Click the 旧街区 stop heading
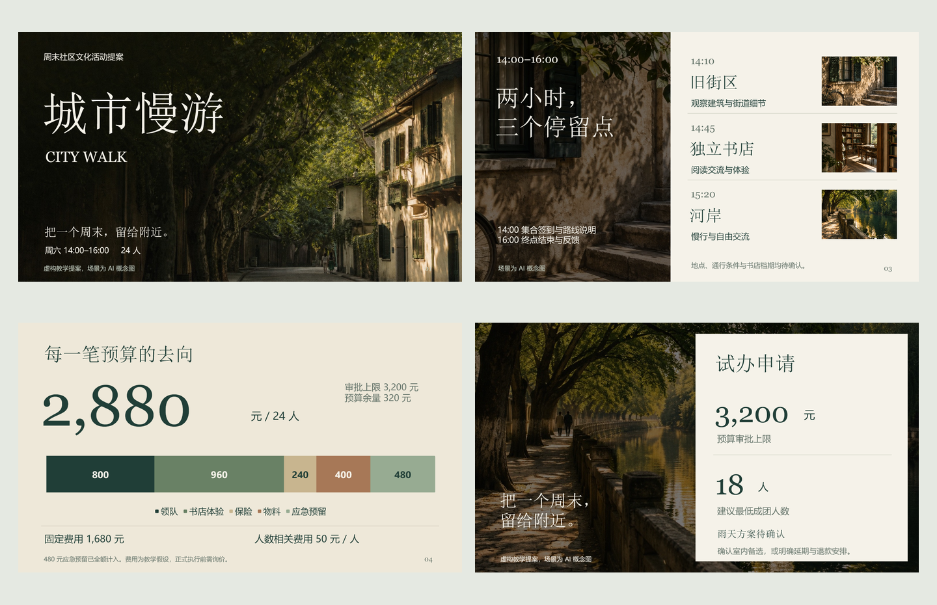The width and height of the screenshot is (937, 605). [714, 83]
